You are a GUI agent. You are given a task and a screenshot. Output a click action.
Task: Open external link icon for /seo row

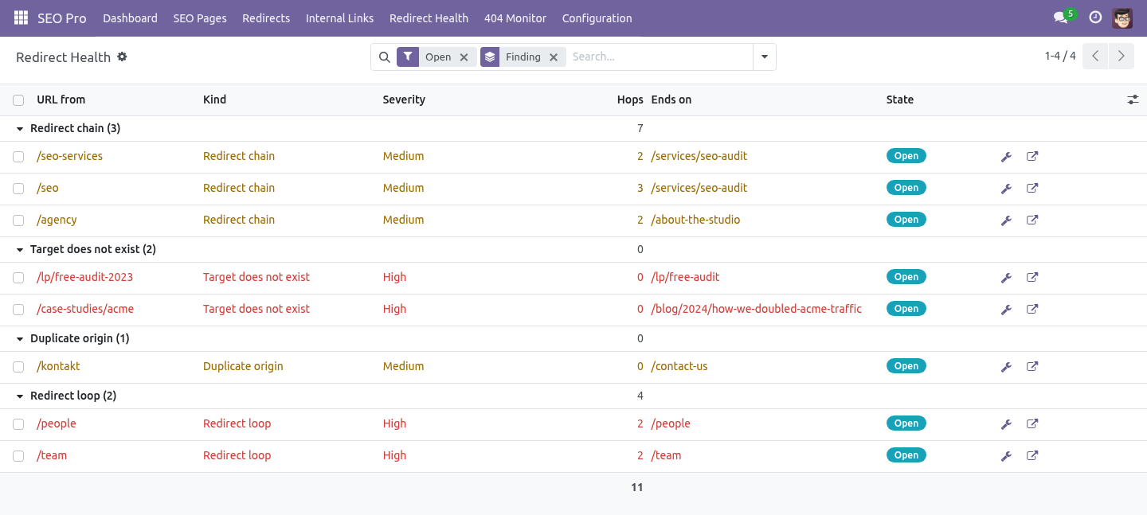(x=1032, y=188)
